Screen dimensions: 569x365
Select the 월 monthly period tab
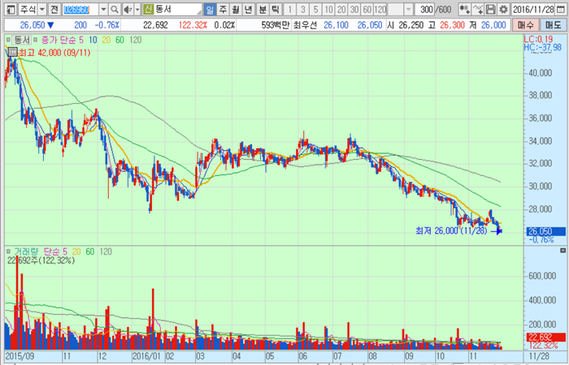[x=236, y=10]
